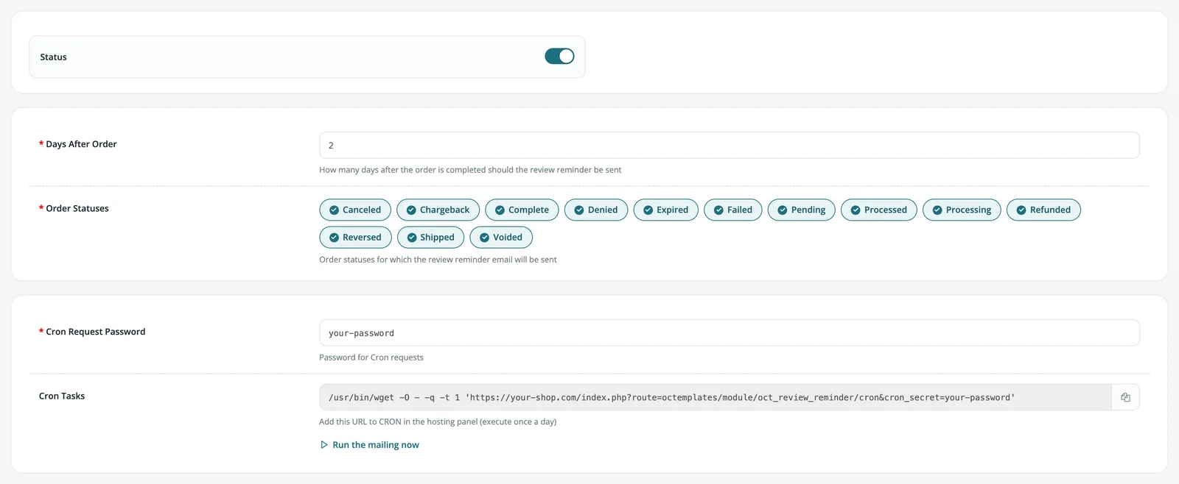Viewport: 1179px width, 484px height.
Task: Select the 'Password for Cron requests' hint
Action: (x=371, y=357)
